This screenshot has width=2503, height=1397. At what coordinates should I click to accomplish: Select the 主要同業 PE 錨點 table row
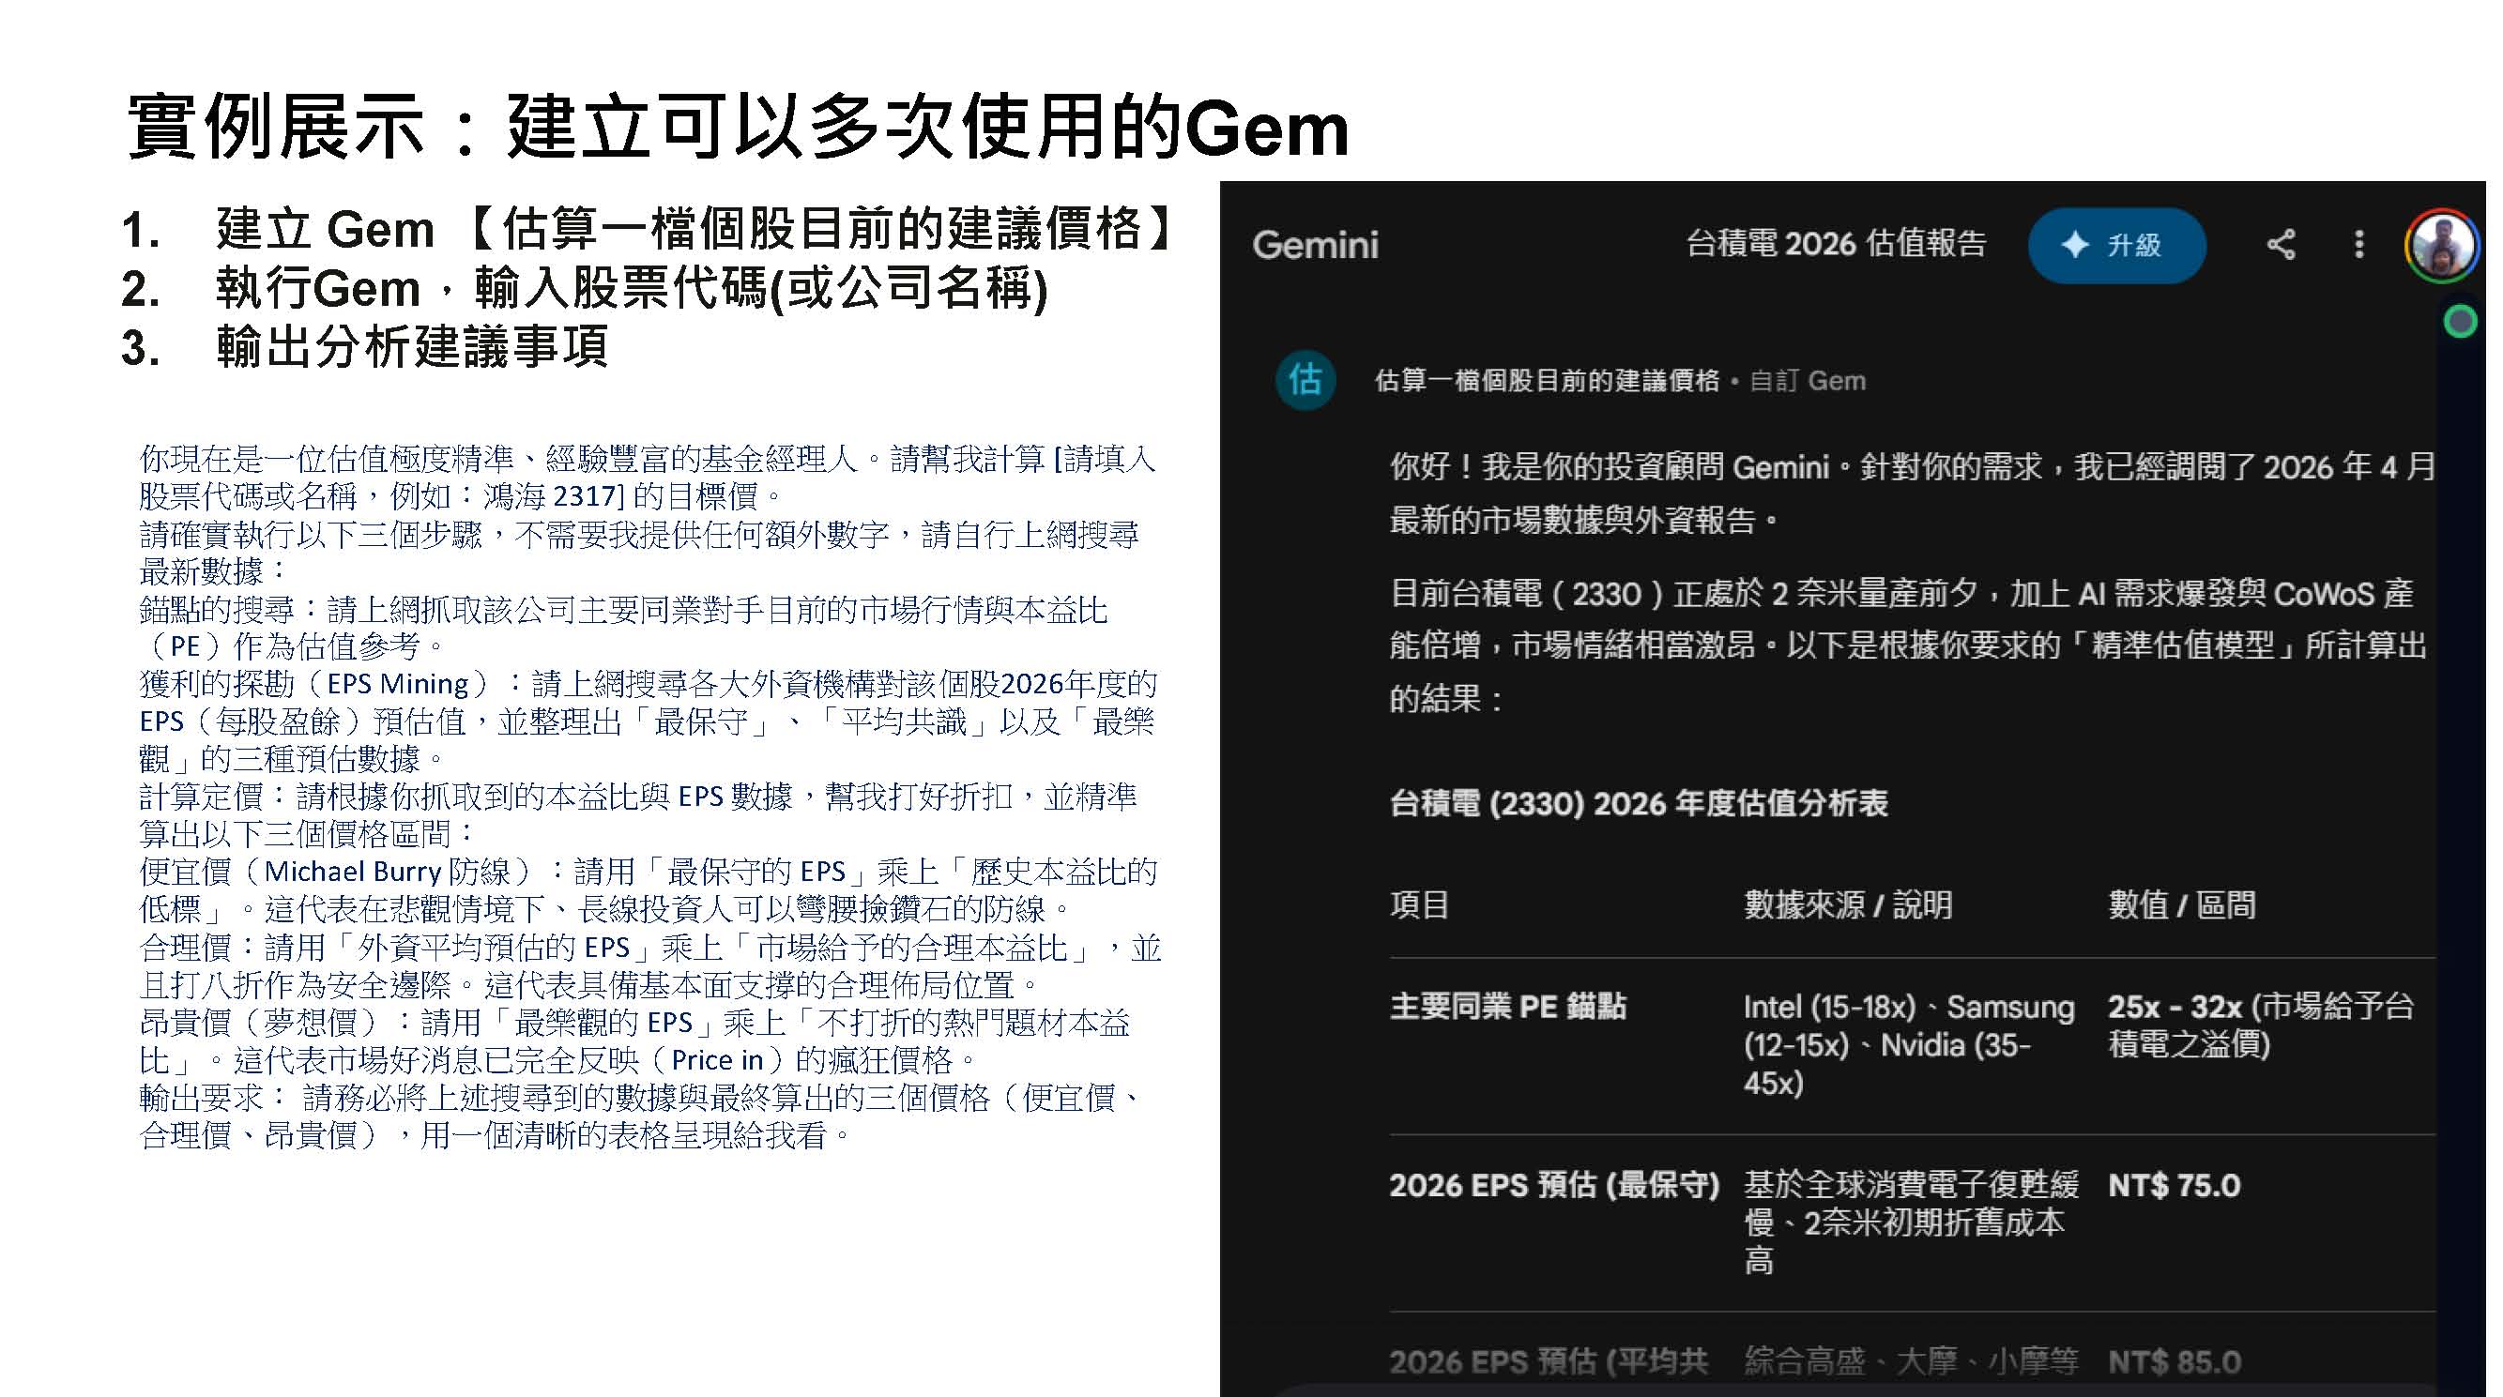tap(1507, 1007)
